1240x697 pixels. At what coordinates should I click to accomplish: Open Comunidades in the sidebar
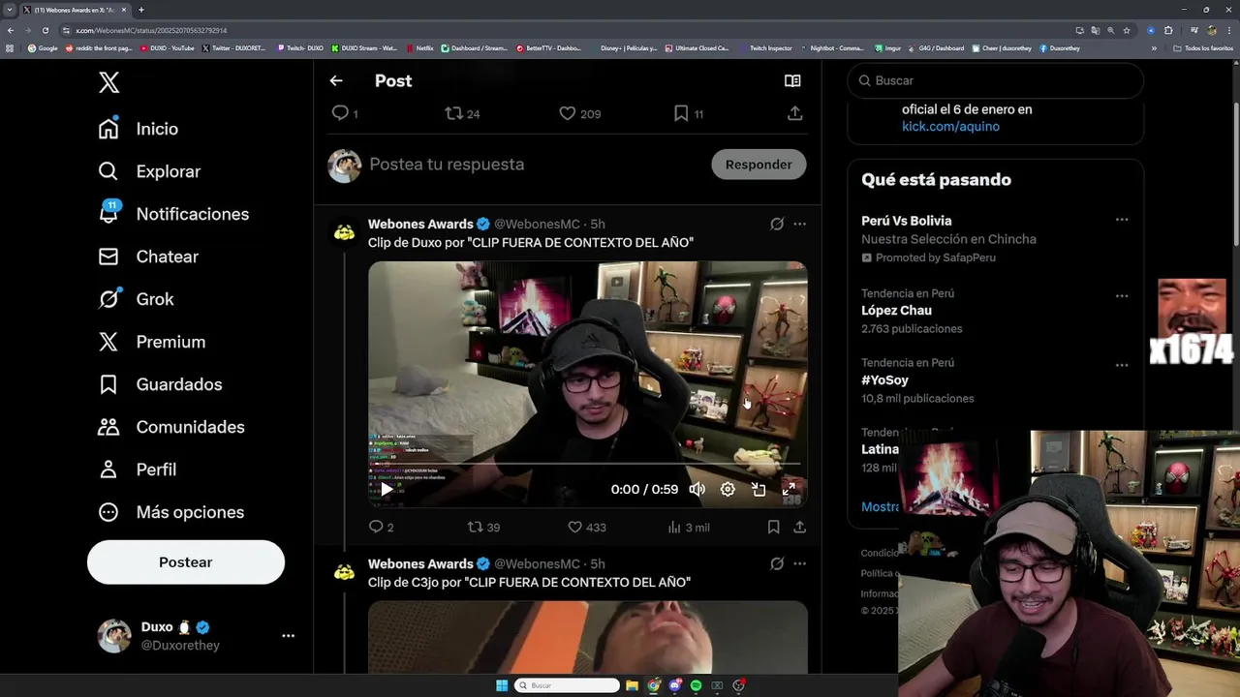click(171, 427)
